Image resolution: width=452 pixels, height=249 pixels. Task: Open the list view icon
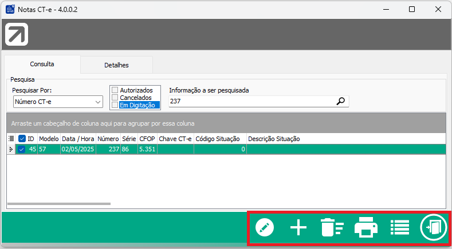[399, 228]
